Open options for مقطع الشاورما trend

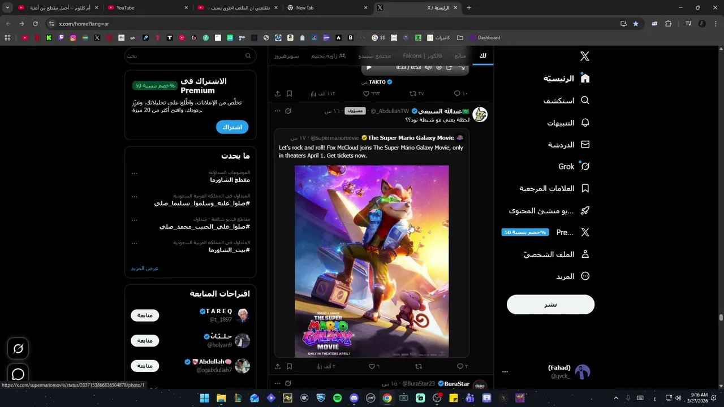[134, 173]
